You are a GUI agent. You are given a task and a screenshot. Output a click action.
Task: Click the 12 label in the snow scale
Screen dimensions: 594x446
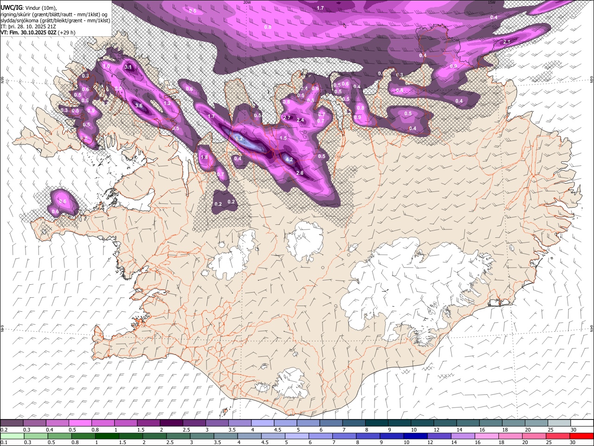click(436, 430)
